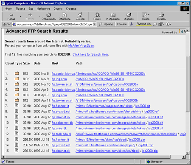Screen dimensions: 191x165
Task: Open the Search (Поиск) toolbar icon
Action: [x=97, y=15]
